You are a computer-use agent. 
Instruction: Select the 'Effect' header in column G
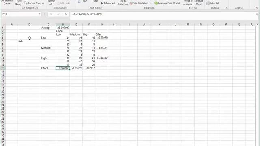click(102, 34)
